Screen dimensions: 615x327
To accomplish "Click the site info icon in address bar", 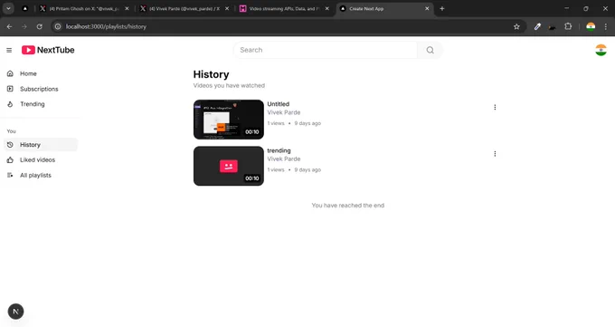I will (58, 27).
